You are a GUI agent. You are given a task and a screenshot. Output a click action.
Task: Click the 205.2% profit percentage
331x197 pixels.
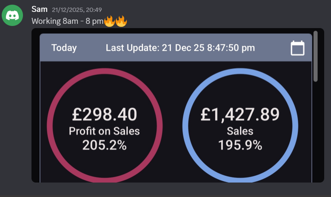tap(104, 146)
